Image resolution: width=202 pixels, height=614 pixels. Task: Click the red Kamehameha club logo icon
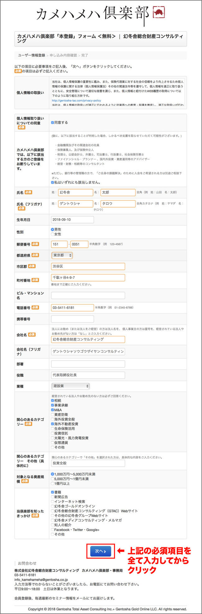point(159,13)
